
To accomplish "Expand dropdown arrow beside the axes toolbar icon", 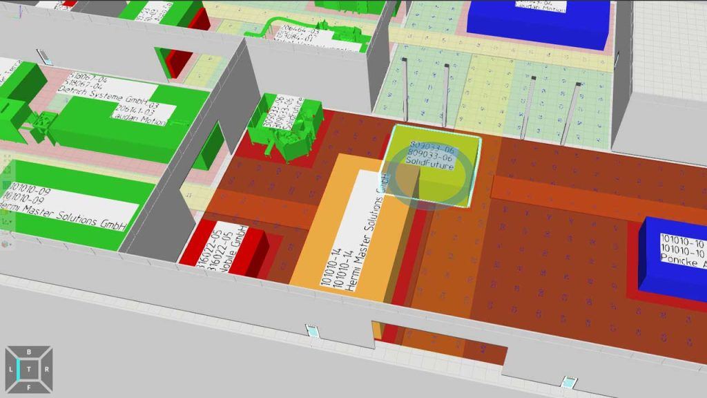I will (x=11, y=221).
